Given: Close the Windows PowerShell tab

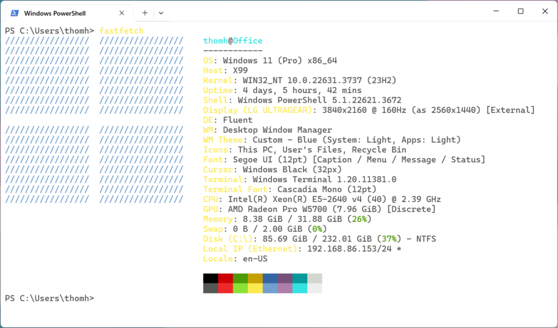Looking at the screenshot, I should 122,13.
